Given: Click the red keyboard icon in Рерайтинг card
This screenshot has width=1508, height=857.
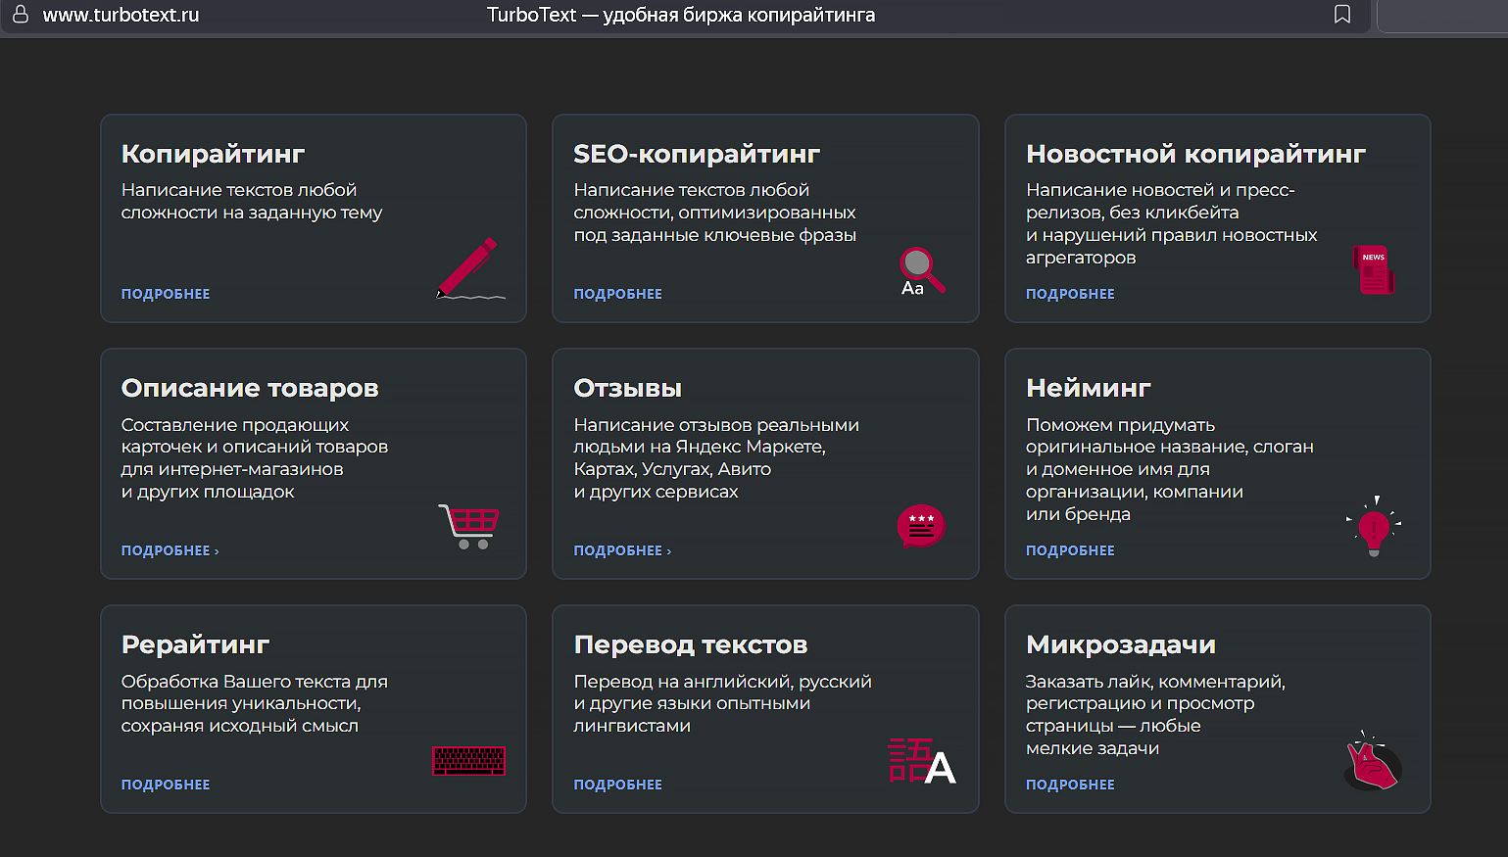Looking at the screenshot, I should tap(469, 761).
